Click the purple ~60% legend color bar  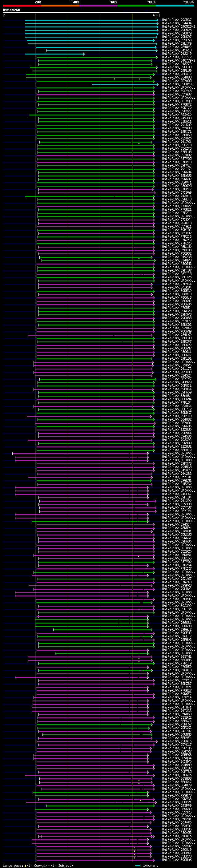tap(98, 6)
